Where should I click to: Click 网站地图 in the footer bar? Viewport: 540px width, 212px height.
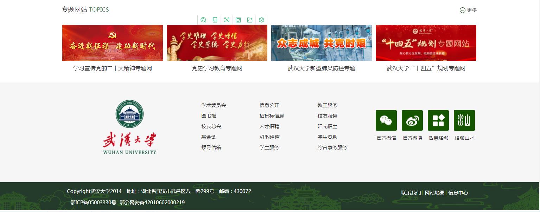pos(435,193)
